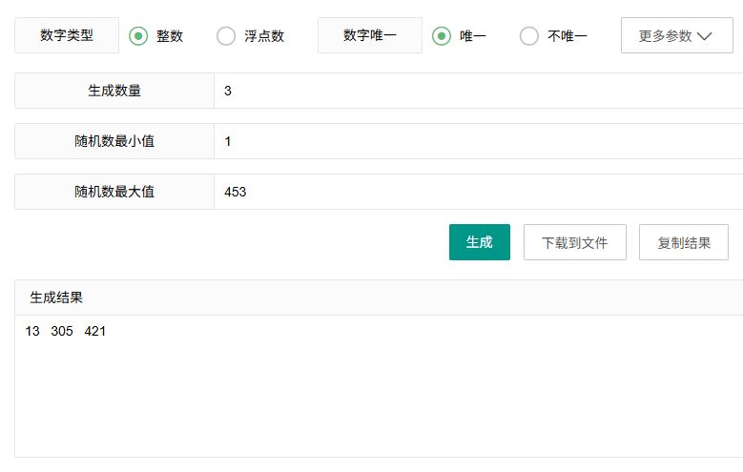Expand the 更多参数 dropdown

676,35
